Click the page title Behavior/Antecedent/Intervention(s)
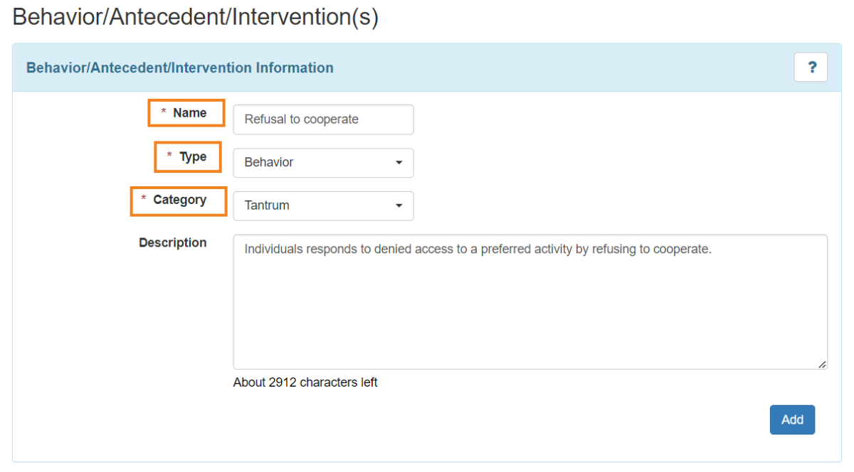854x472 pixels. pos(194,16)
